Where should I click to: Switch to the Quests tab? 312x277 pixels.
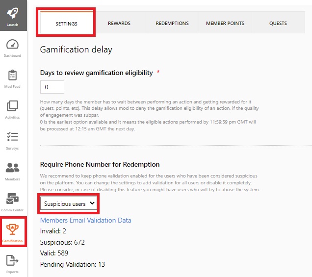278,23
